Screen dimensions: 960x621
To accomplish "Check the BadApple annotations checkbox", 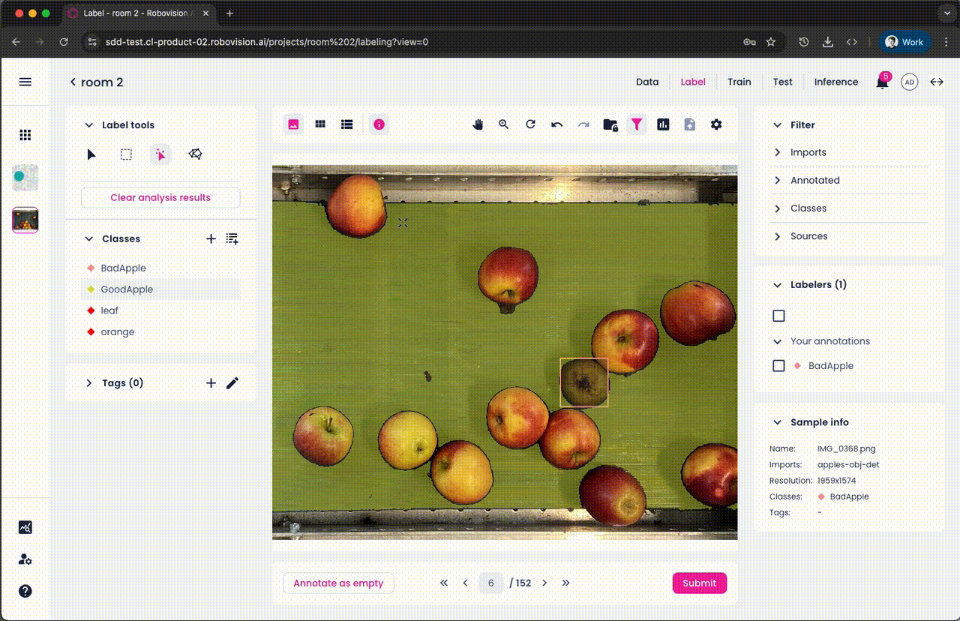I will pos(778,366).
